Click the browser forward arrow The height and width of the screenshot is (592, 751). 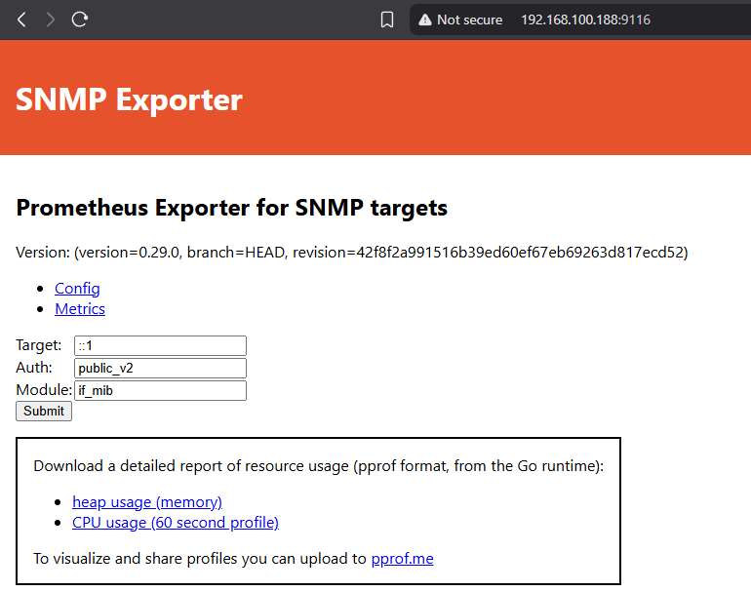click(51, 20)
